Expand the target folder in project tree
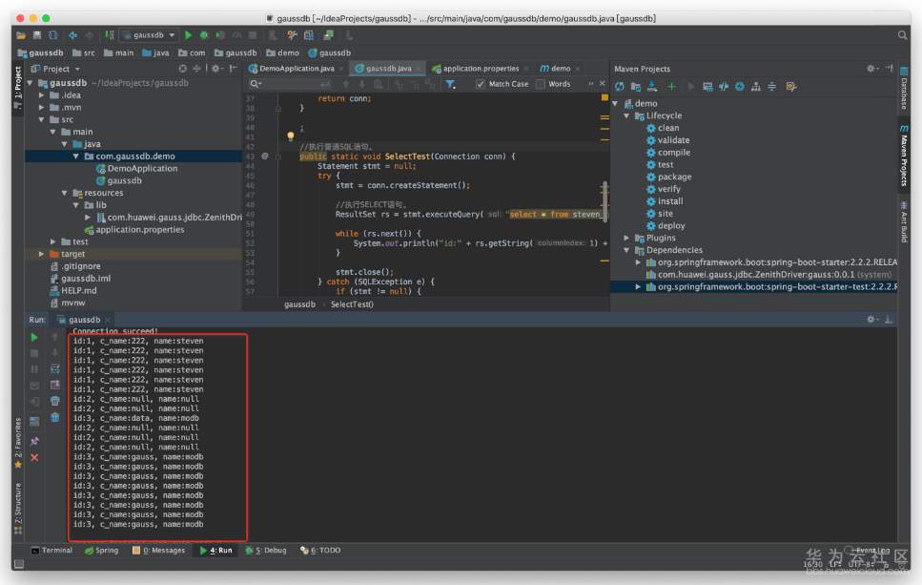Viewport: 922px width, 585px height. tap(41, 254)
